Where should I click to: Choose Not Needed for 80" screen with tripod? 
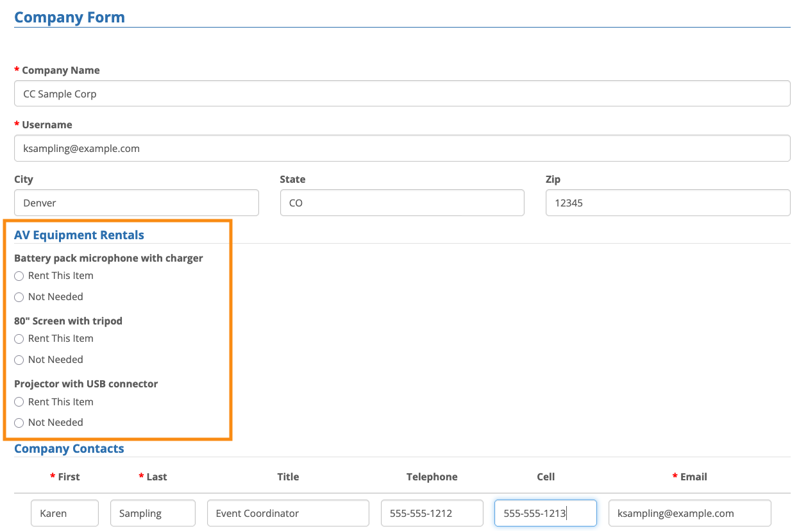(19, 360)
